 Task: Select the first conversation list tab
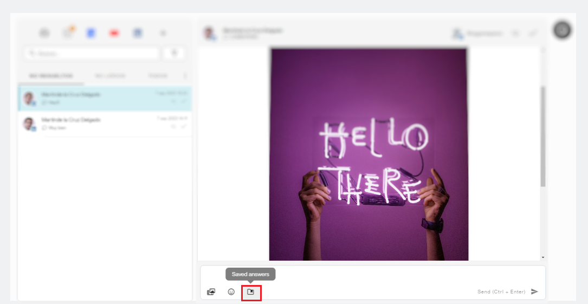click(x=50, y=76)
